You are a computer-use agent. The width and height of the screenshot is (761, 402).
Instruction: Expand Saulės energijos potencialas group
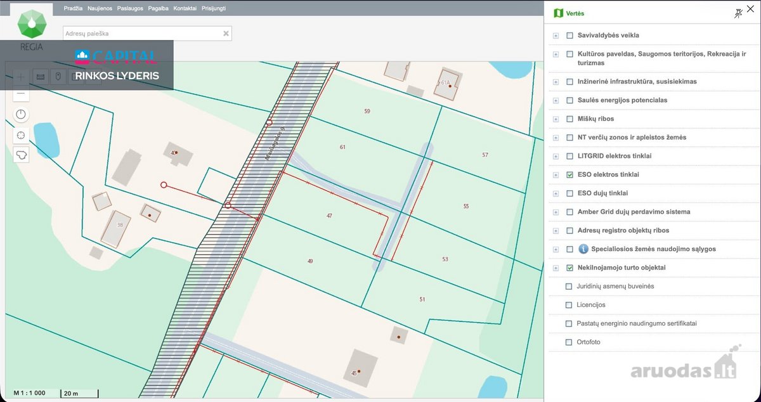coord(556,100)
